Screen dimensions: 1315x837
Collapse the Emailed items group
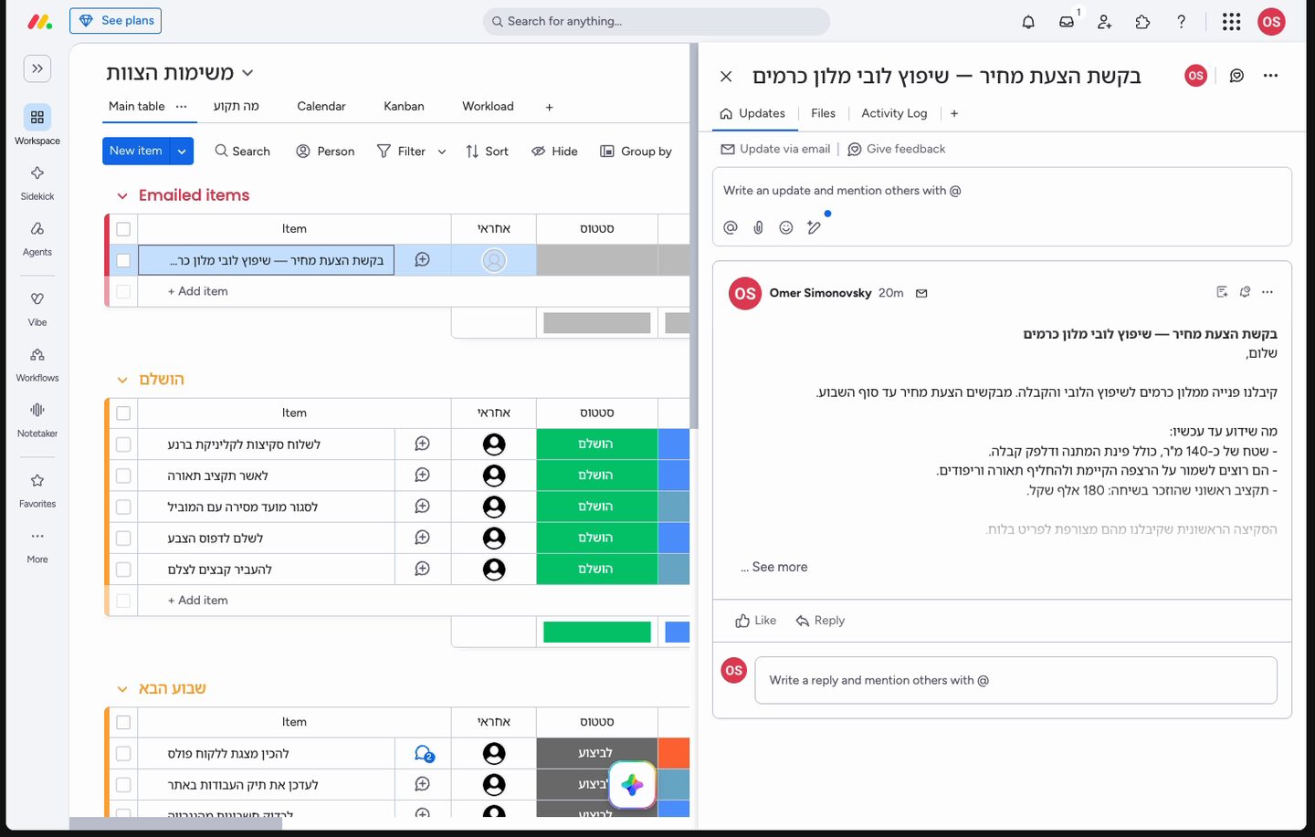point(122,195)
